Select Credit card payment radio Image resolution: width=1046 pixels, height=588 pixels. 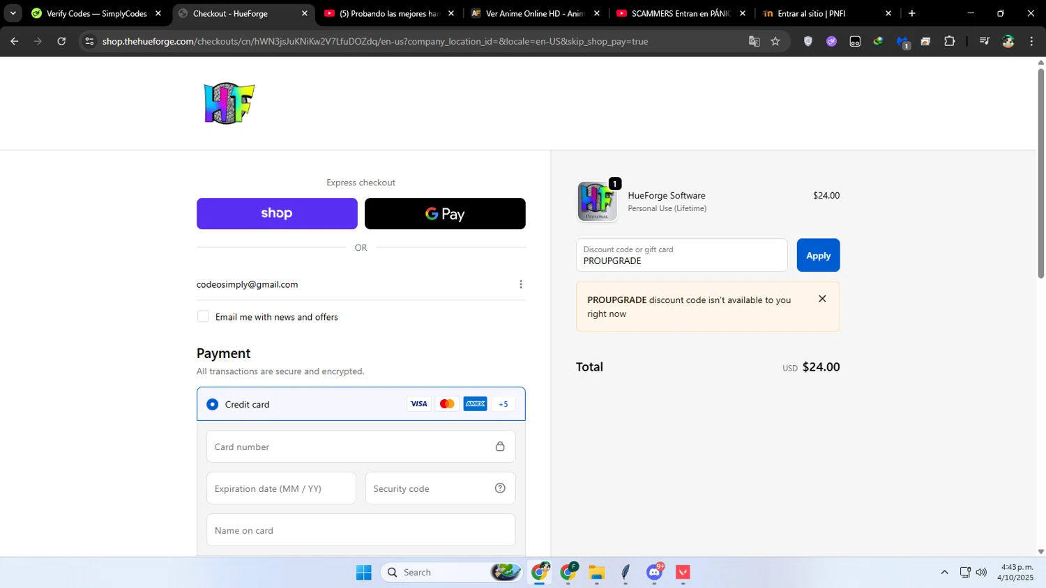point(213,404)
